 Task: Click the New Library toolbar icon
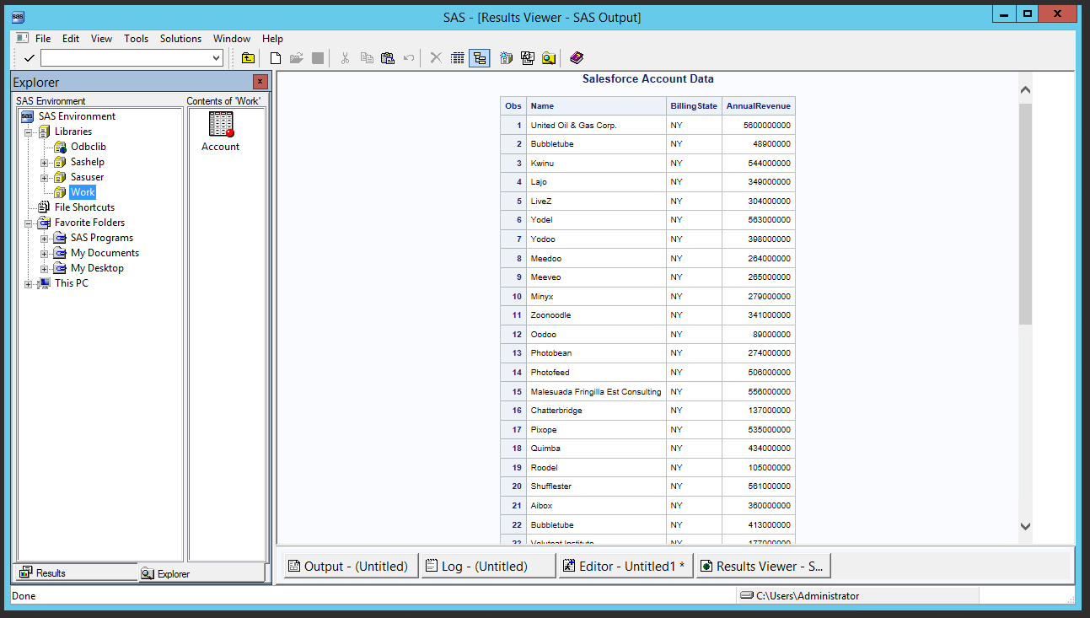pyautogui.click(x=506, y=57)
